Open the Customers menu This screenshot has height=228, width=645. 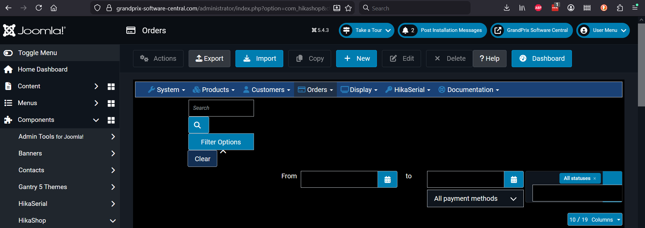[267, 90]
